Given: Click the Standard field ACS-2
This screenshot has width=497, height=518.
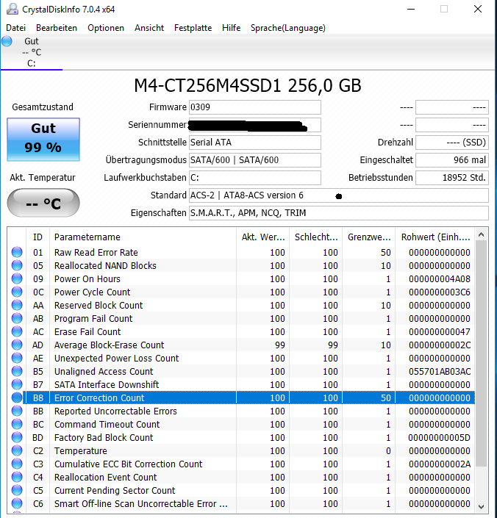Looking at the screenshot, I should [x=339, y=195].
